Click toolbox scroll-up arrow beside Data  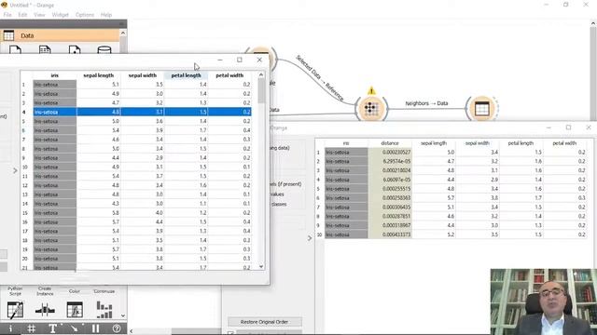(x=123, y=33)
